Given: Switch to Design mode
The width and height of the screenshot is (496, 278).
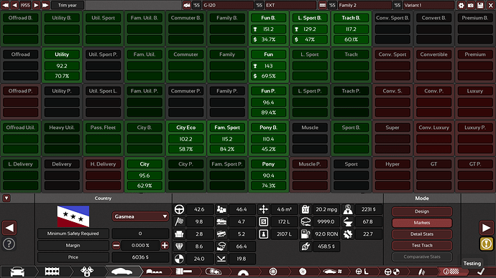Looking at the screenshot, I should coord(422,211).
